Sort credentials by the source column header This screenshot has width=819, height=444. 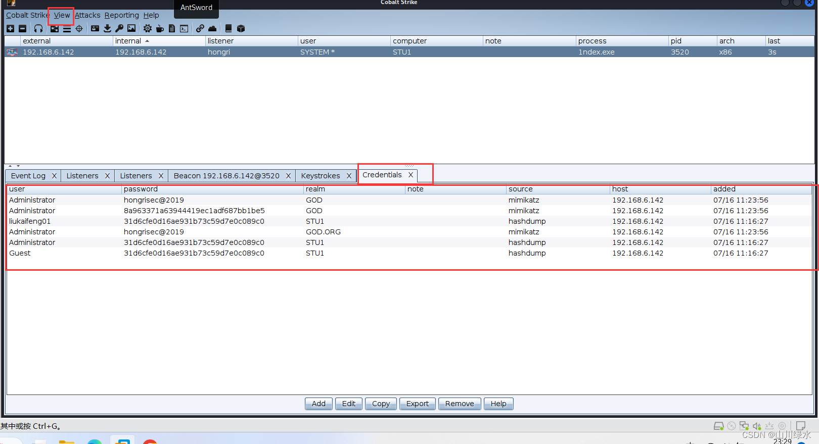tap(558, 189)
